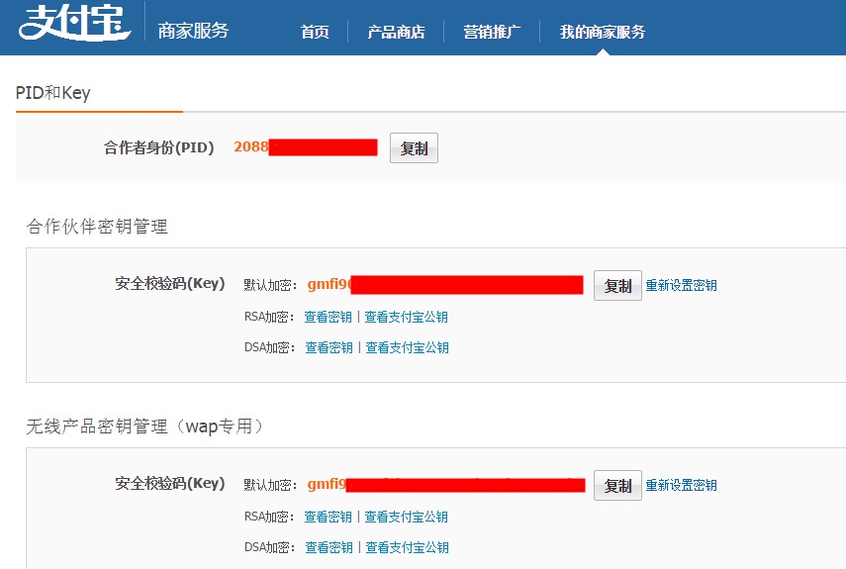Image resolution: width=846 pixels, height=569 pixels.
Task: Open DSA加密 查看支付宝公钥 in wap专用 section
Action: (408, 547)
